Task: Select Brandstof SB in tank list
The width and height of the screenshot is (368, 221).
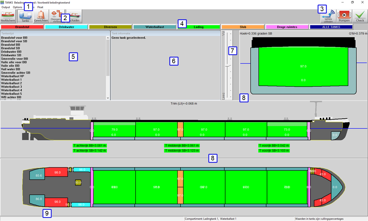Action: tap(10, 48)
